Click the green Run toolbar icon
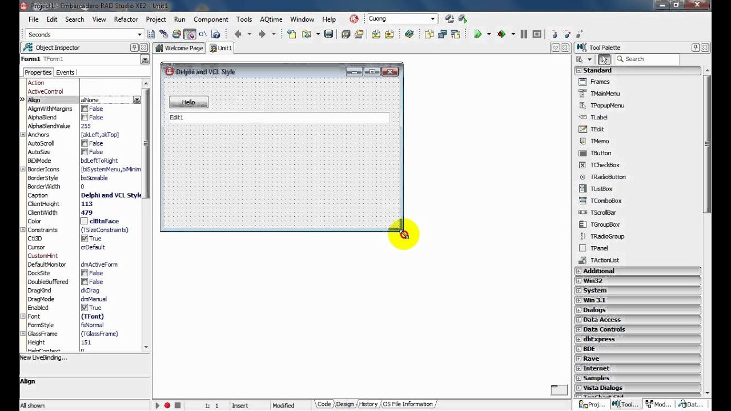Viewport: 731px width, 411px height. point(477,34)
